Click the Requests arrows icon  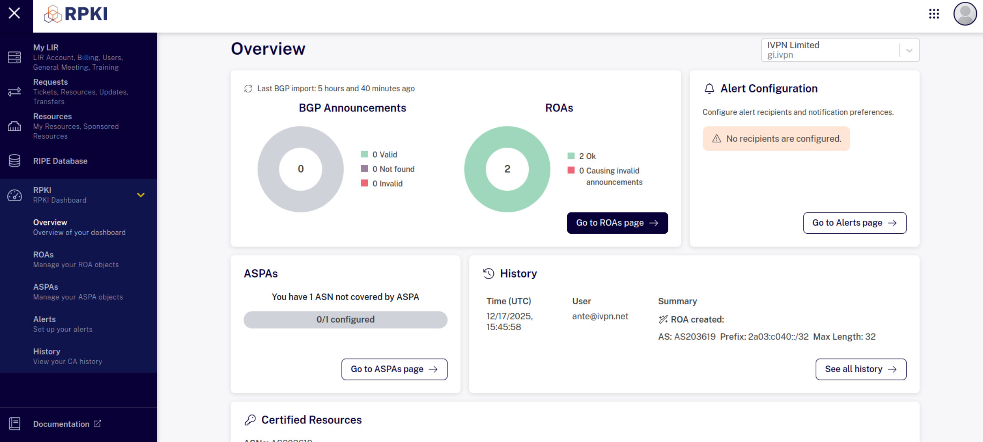click(x=14, y=92)
